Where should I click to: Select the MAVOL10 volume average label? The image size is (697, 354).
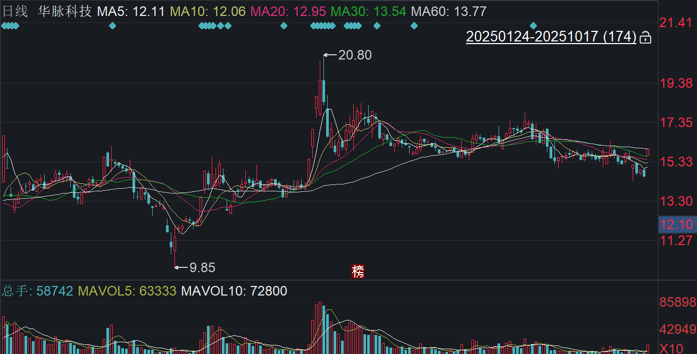[x=234, y=291]
